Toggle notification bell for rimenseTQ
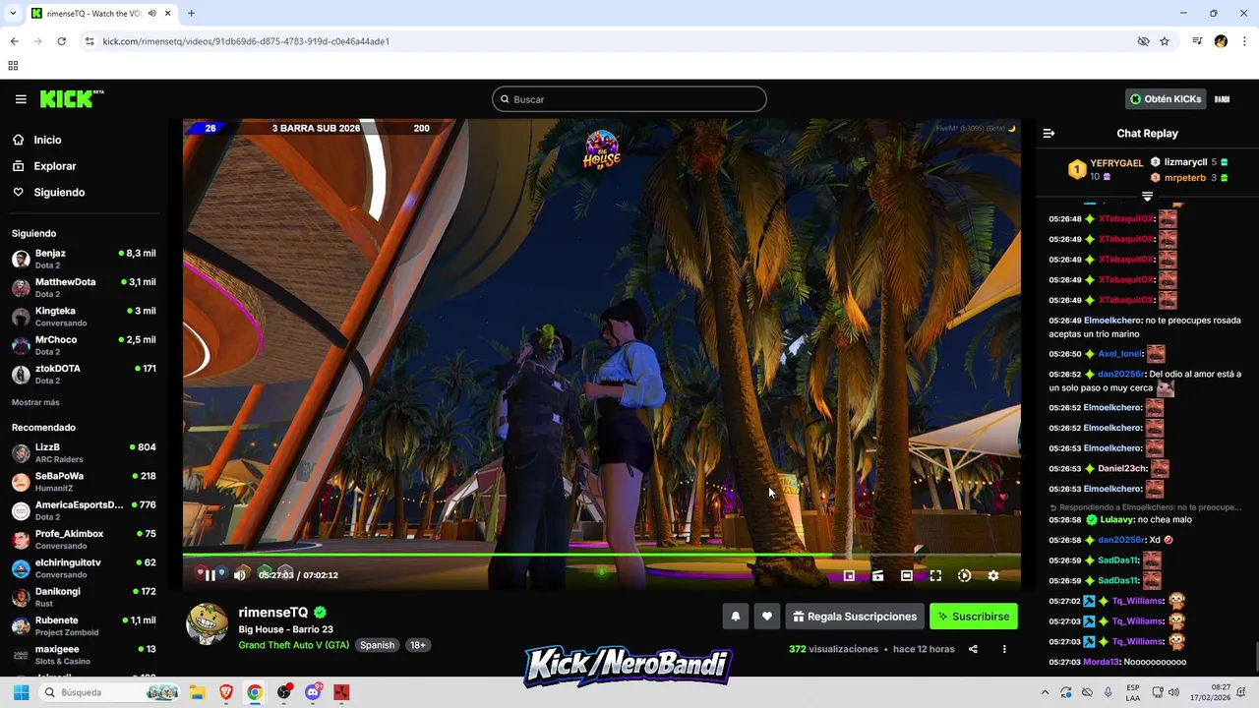 (735, 617)
